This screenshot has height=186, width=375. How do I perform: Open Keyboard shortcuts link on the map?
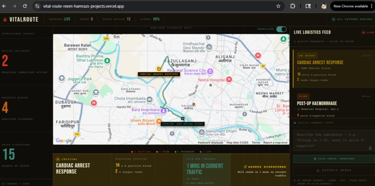pyautogui.click(x=210, y=142)
